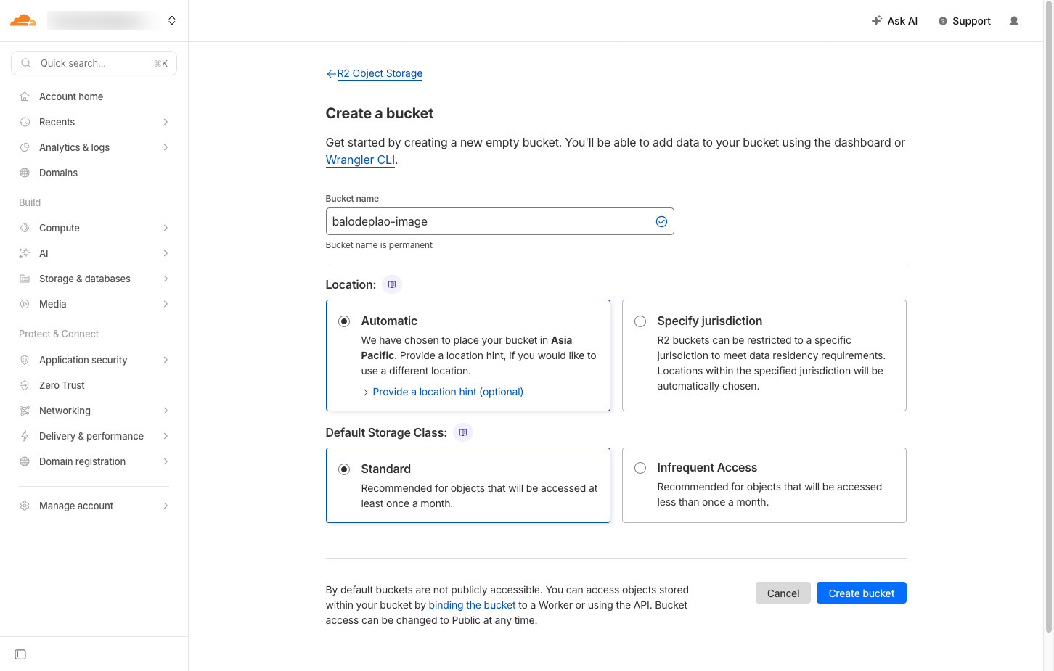Open the account switcher dropdown
Image resolution: width=1054 pixels, height=671 pixels.
(x=171, y=20)
